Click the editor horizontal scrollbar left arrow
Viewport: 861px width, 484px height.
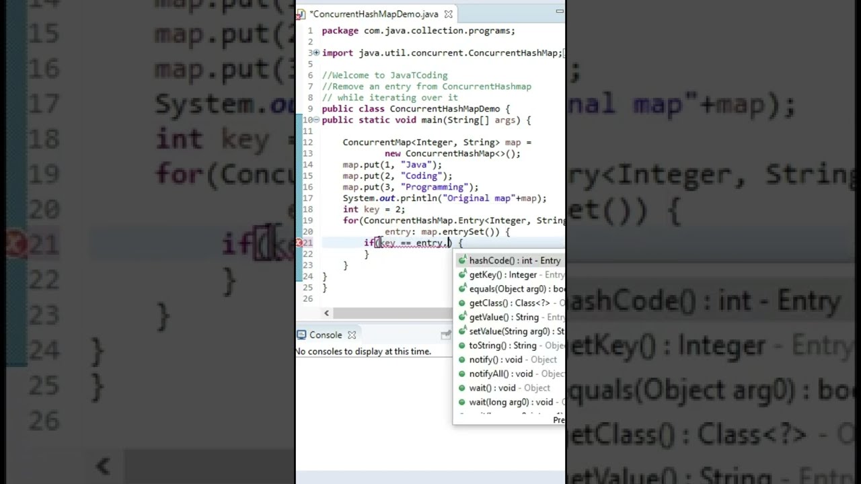tap(326, 313)
